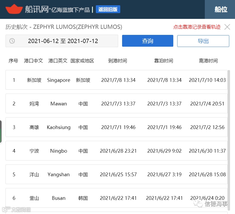Click 妈湾 Chinese port name
The height and width of the screenshot is (214, 235).
click(x=34, y=104)
